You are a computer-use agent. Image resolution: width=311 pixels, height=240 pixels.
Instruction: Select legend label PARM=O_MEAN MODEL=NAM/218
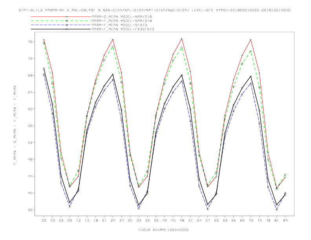point(122,16)
